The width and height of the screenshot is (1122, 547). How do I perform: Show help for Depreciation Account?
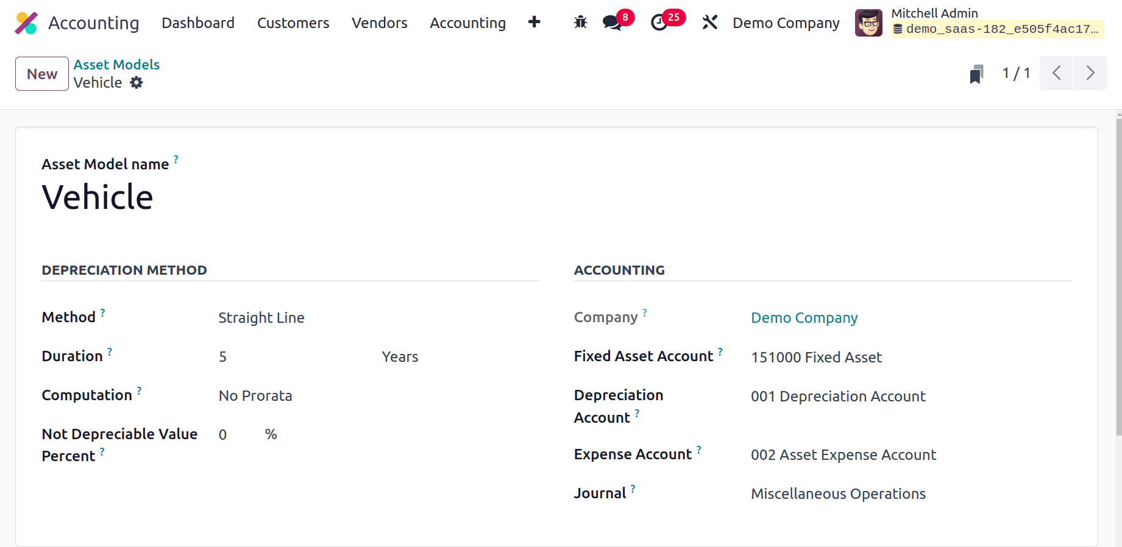637,413
